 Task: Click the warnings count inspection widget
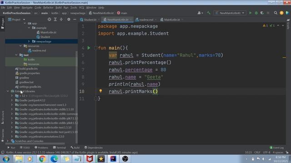(x=265, y=26)
